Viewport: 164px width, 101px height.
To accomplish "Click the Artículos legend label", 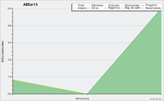I will click(114, 5).
